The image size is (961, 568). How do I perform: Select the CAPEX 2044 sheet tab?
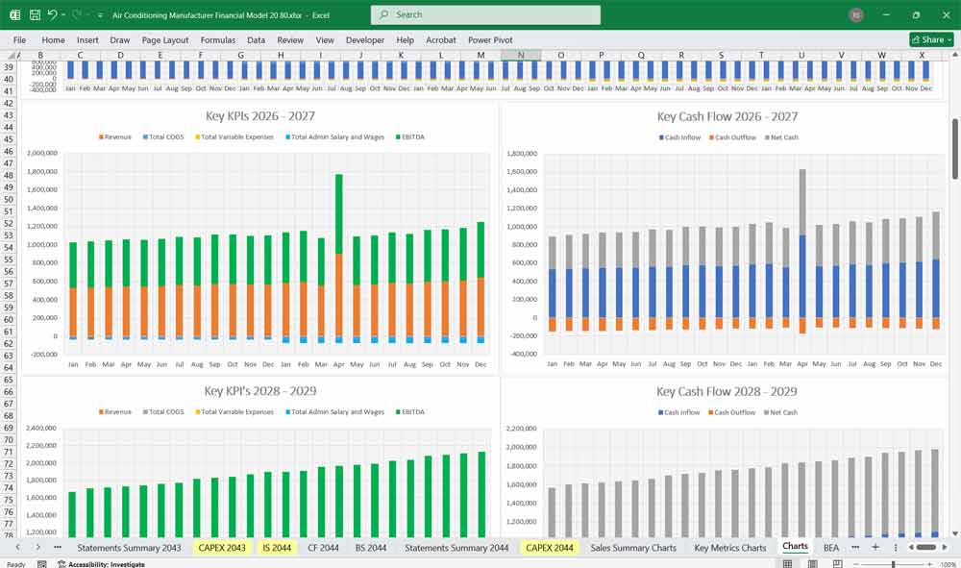tap(548, 547)
